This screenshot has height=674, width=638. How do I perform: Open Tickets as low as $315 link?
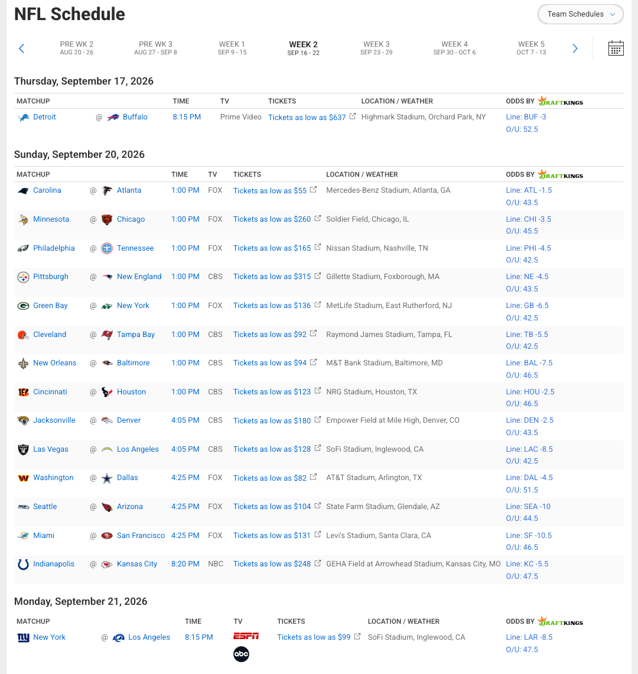[x=272, y=276]
